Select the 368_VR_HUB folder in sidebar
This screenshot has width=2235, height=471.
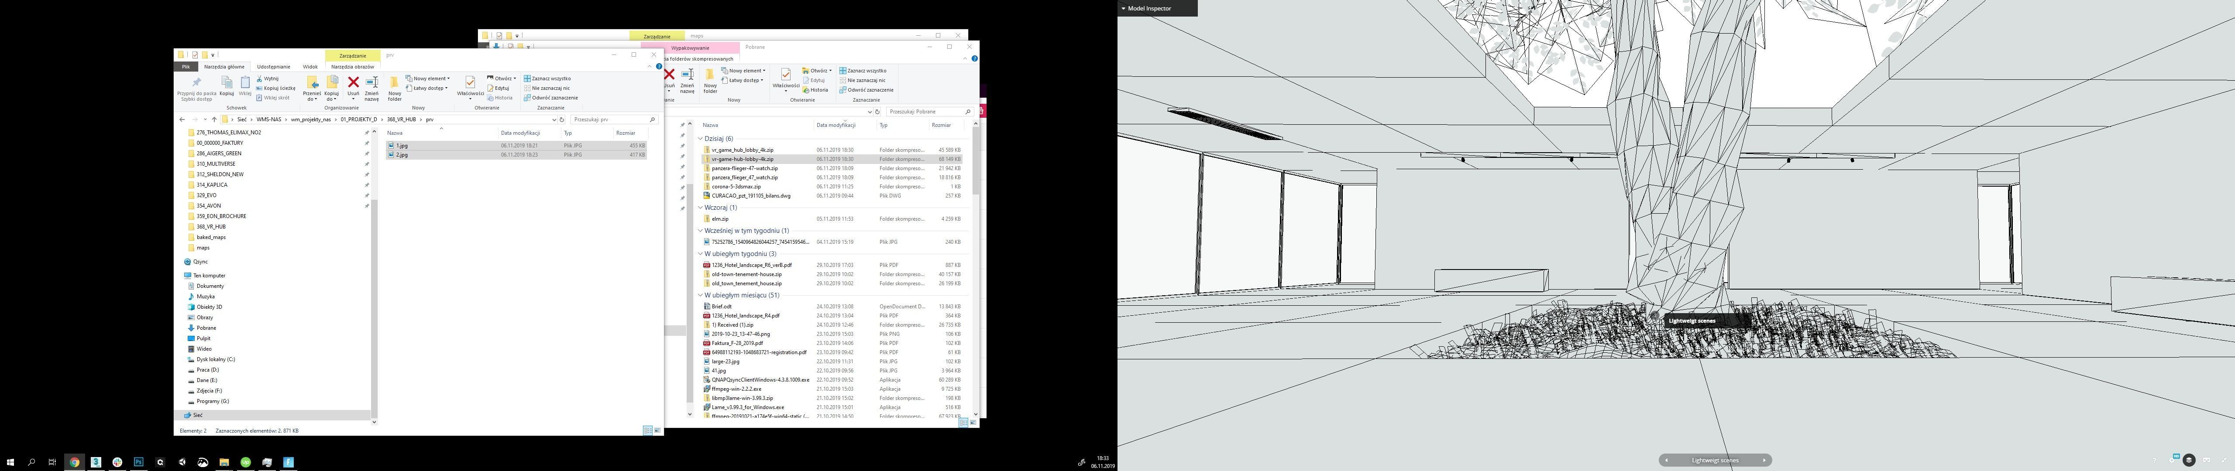211,226
